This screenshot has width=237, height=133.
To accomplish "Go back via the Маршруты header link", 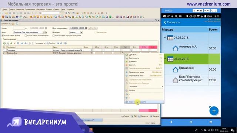I will point(172,22).
